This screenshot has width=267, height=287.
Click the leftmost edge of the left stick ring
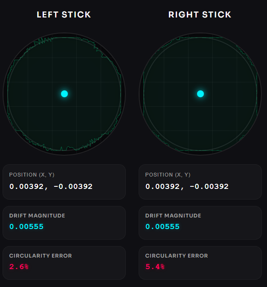4,94
